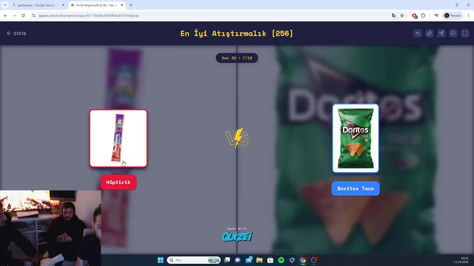Go back to previous page in Chrome
Image resolution: width=474 pixels, height=266 pixels.
[5, 16]
